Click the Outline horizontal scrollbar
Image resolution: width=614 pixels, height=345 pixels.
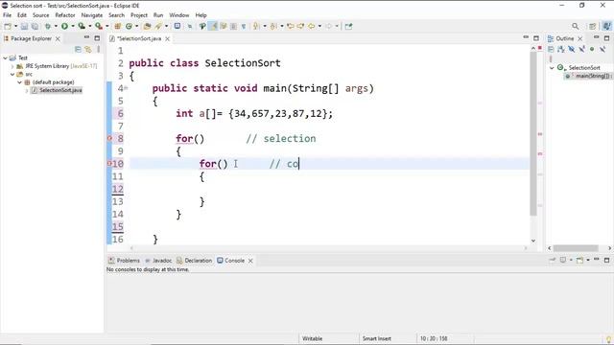pos(576,248)
